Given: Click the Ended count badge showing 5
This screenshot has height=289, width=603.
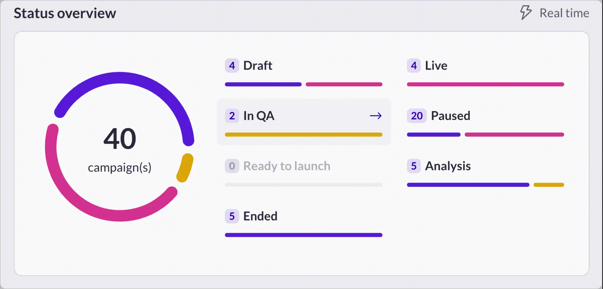Looking at the screenshot, I should pyautogui.click(x=232, y=216).
